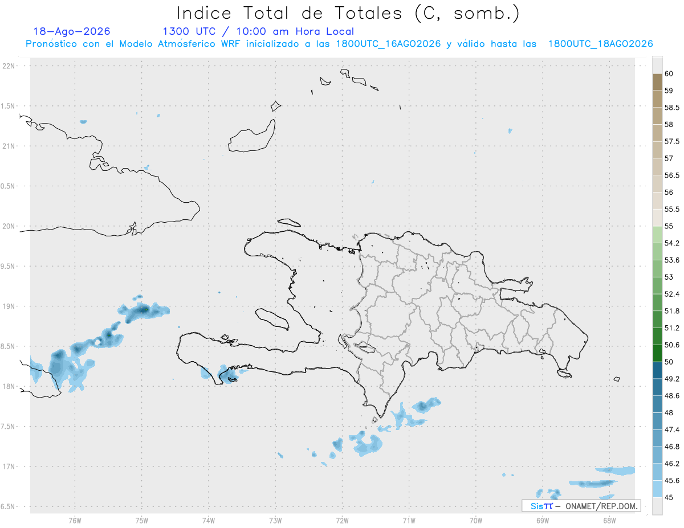Click the legend value 45
This screenshot has width=684, height=528.
pyautogui.click(x=669, y=498)
